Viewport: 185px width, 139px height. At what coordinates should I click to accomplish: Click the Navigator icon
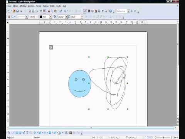[x=92, y=11]
